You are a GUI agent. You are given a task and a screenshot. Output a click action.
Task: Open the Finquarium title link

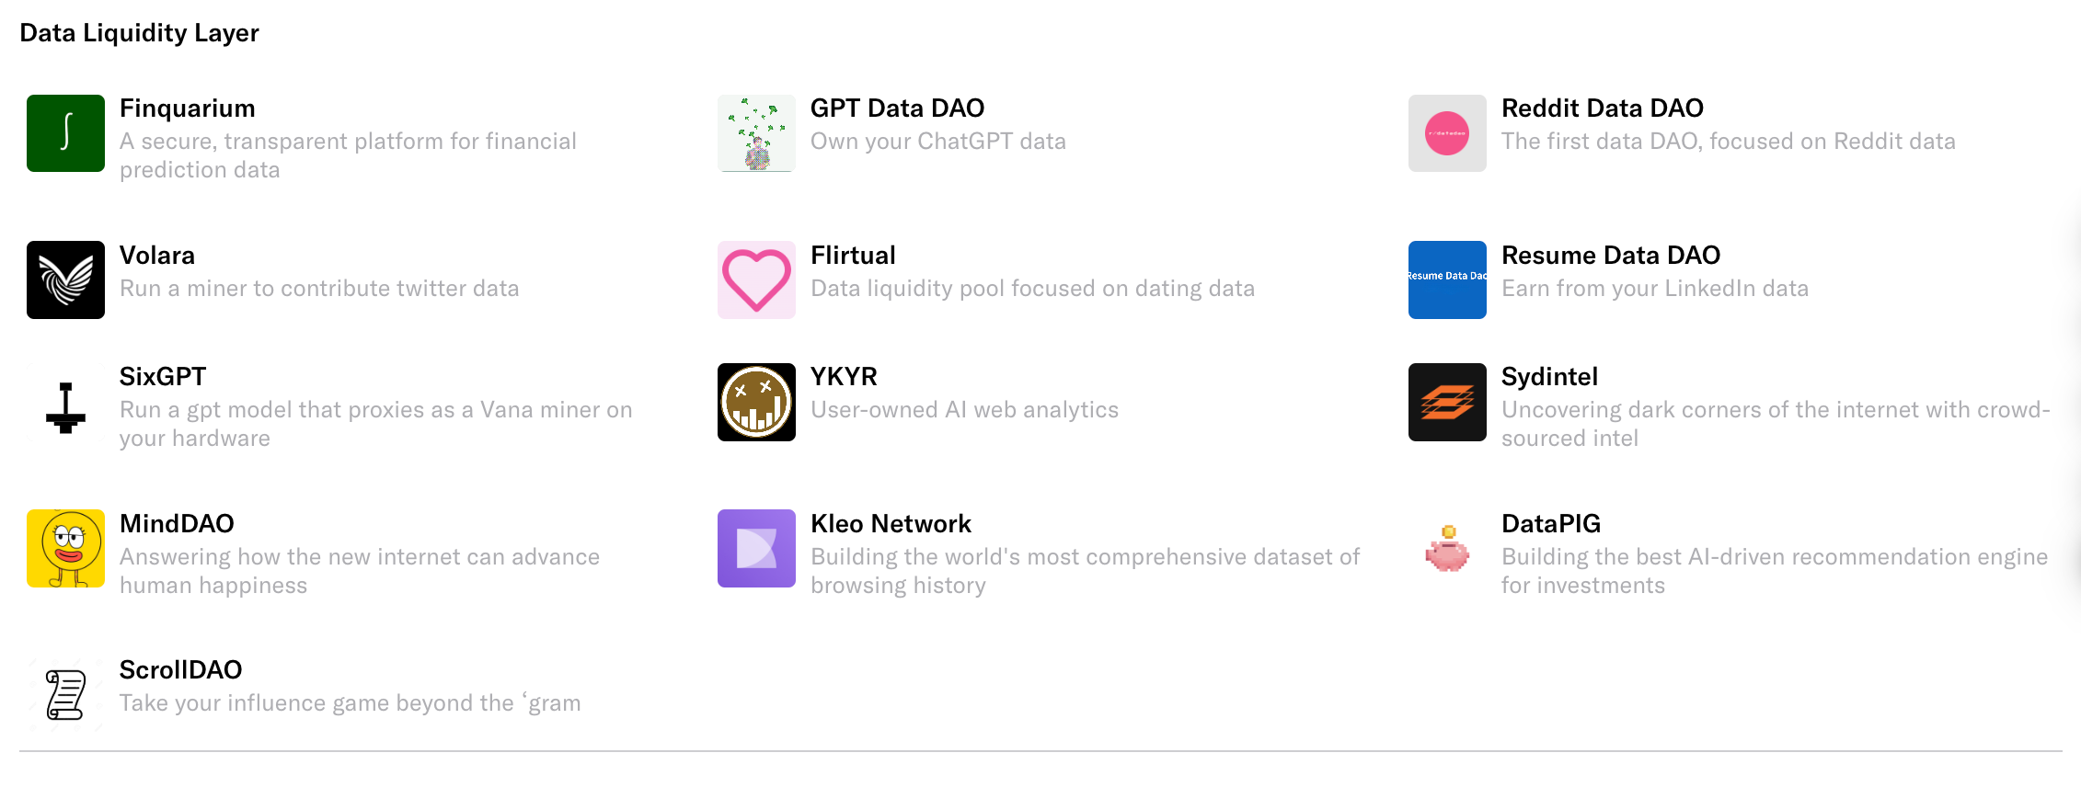click(x=188, y=108)
